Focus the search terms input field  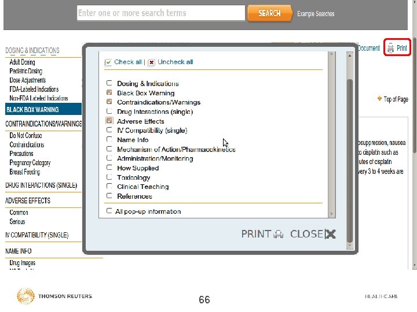point(161,13)
